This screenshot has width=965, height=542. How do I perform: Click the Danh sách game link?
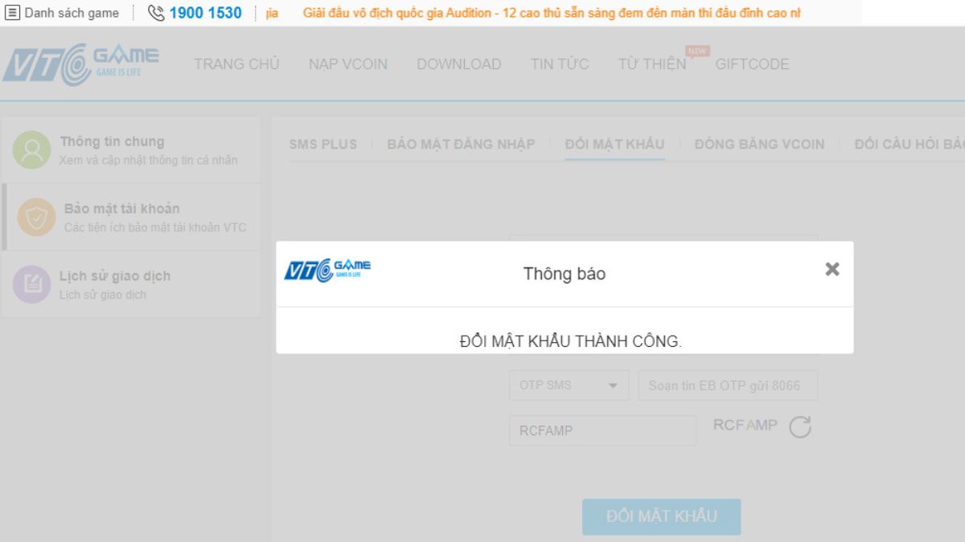[72, 13]
